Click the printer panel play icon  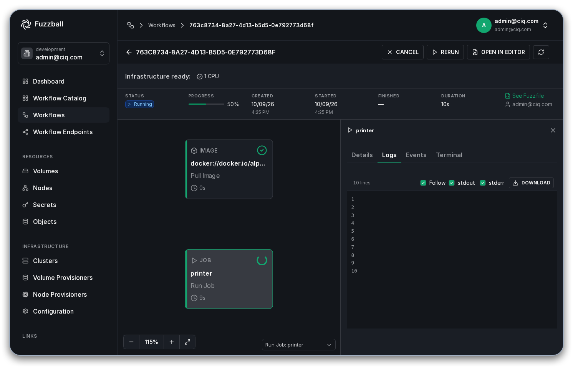pos(350,130)
